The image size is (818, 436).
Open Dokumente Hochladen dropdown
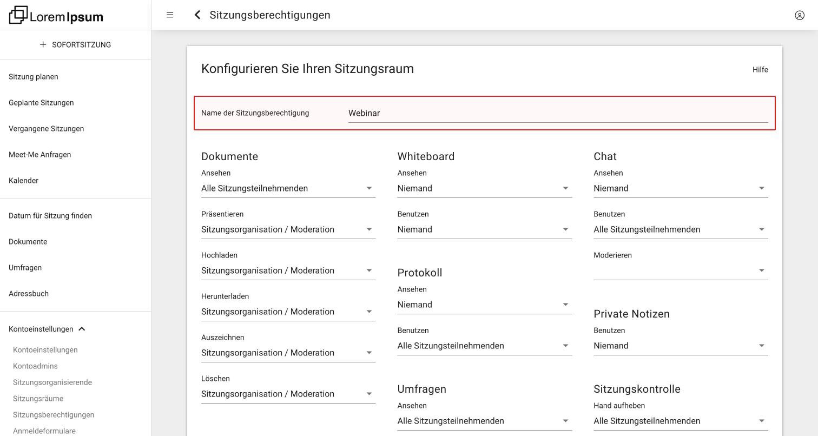coord(288,270)
